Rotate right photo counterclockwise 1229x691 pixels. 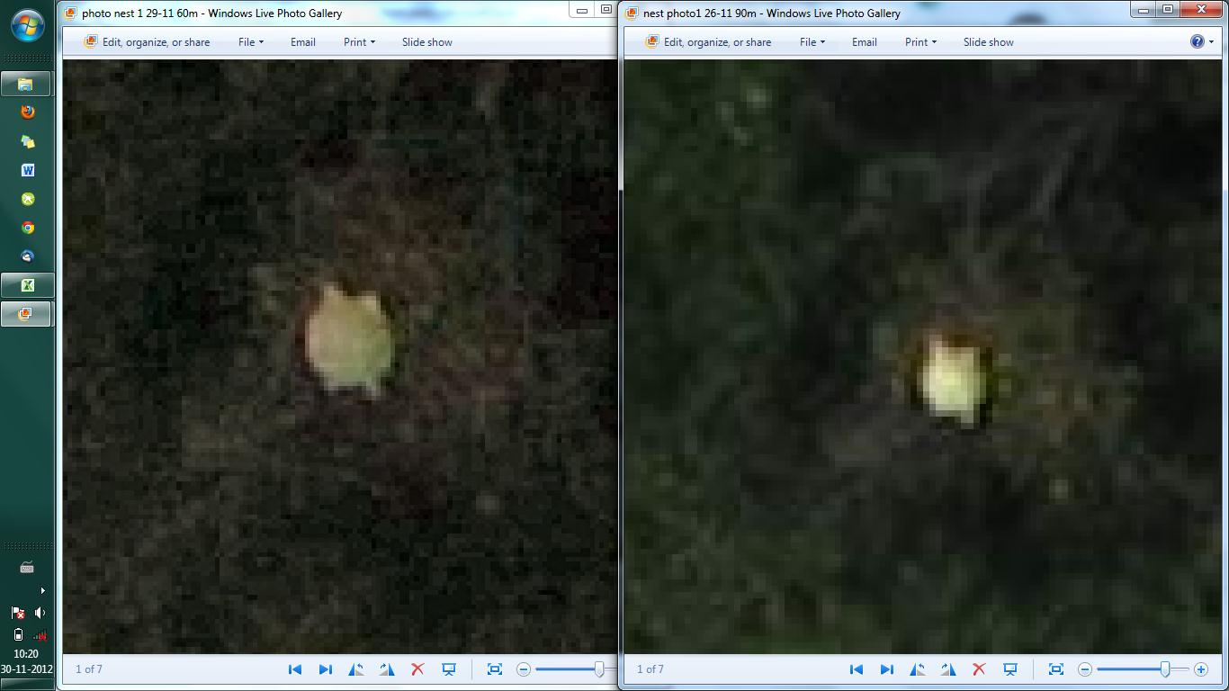(918, 669)
